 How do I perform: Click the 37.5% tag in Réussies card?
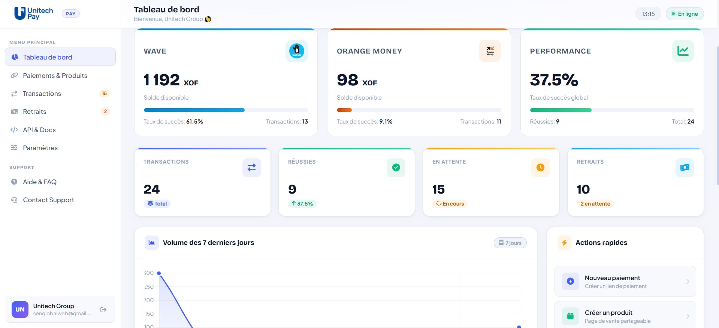pos(302,204)
